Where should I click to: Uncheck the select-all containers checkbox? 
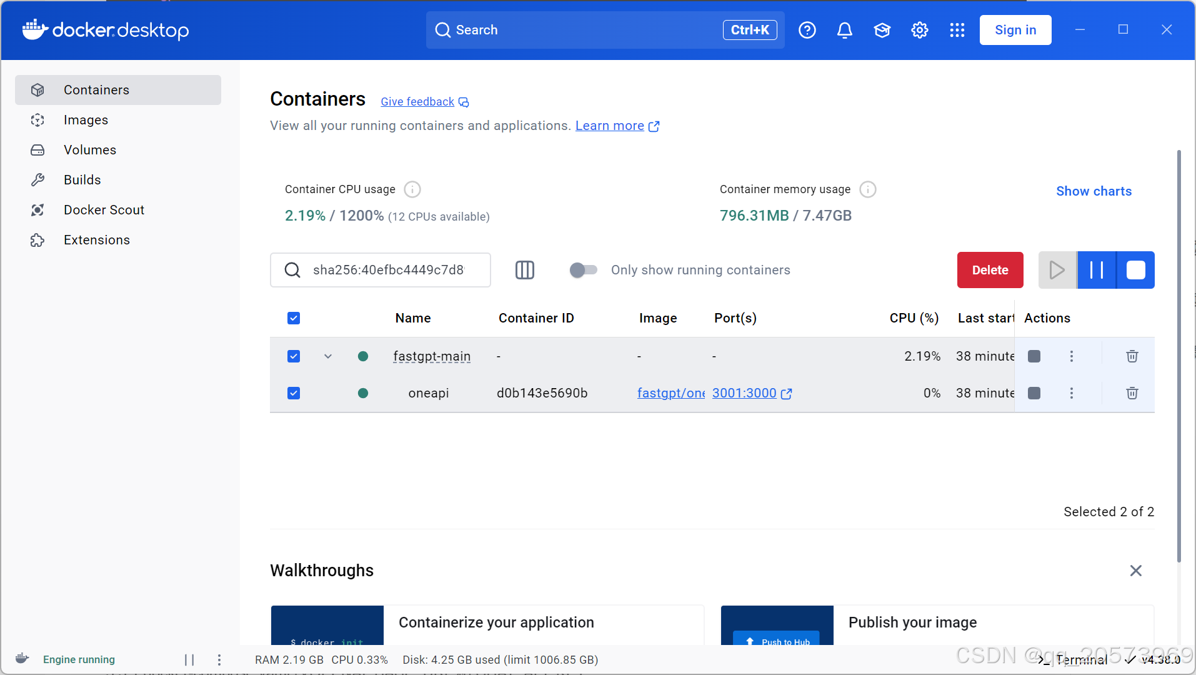[x=293, y=318]
